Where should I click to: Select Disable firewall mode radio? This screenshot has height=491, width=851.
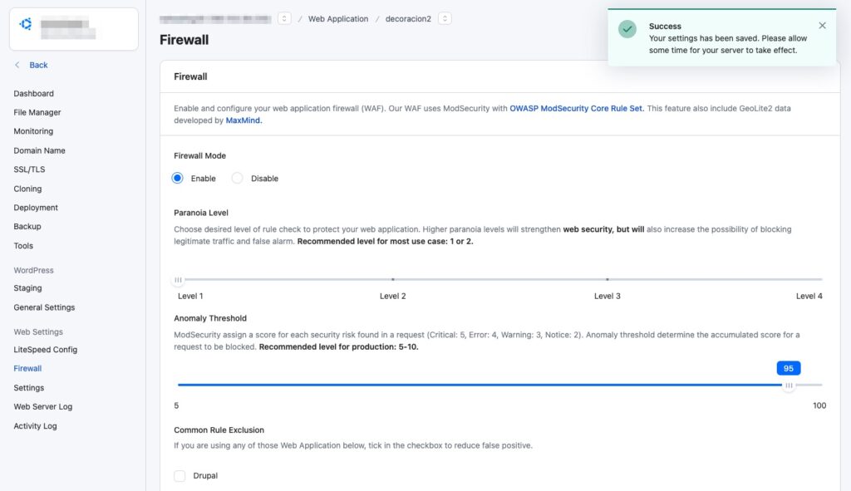tap(237, 178)
